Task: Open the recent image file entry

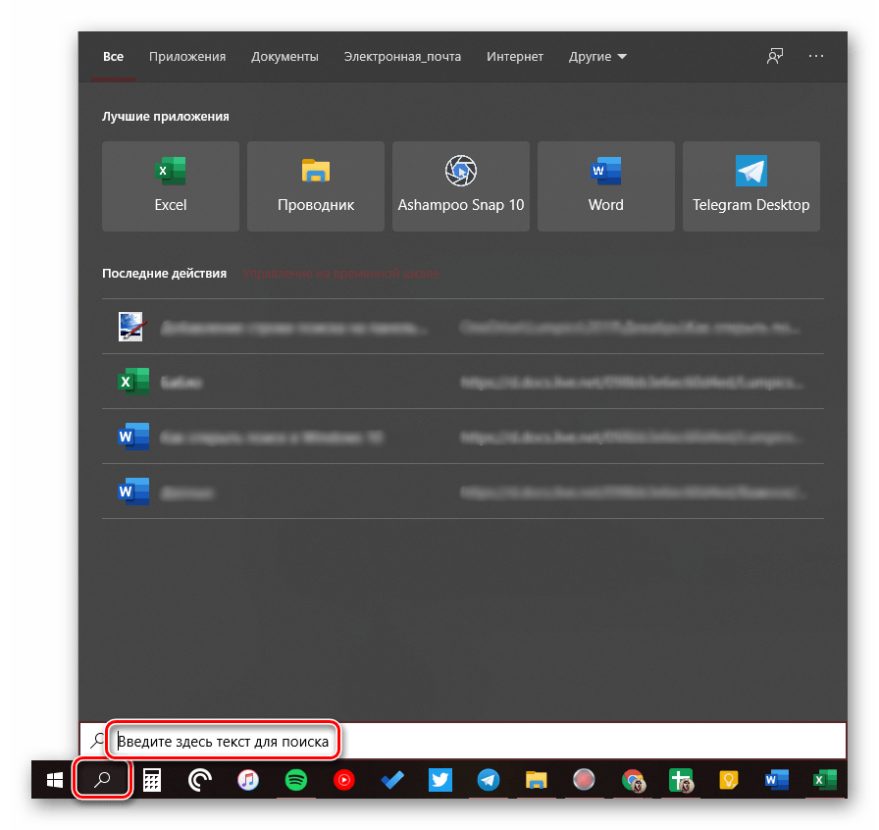Action: (x=463, y=327)
